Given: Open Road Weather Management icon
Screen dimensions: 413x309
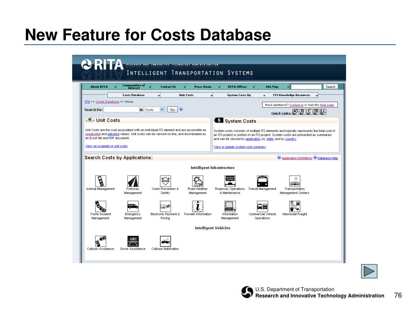Looking at the screenshot, I should pyautogui.click(x=198, y=181).
